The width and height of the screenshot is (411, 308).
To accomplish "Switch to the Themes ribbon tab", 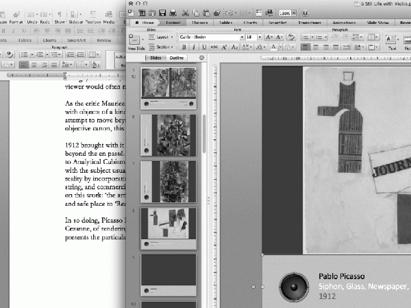I will coord(199,23).
